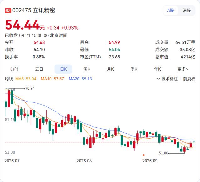The width and height of the screenshot is (200, 182).
Task: Select the 季K quarterly candlestick tab
Action: [x=134, y=69]
